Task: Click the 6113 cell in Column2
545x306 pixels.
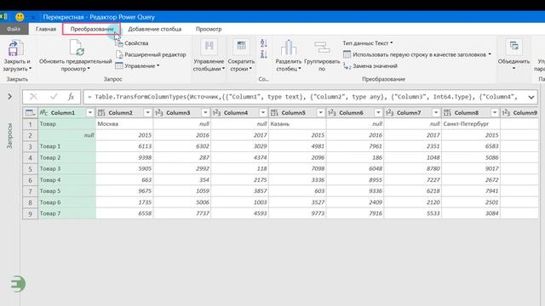Action: pyautogui.click(x=124, y=146)
